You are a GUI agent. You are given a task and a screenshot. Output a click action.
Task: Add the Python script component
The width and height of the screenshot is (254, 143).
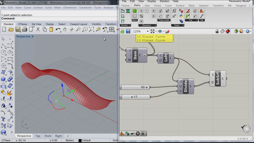[181, 16]
